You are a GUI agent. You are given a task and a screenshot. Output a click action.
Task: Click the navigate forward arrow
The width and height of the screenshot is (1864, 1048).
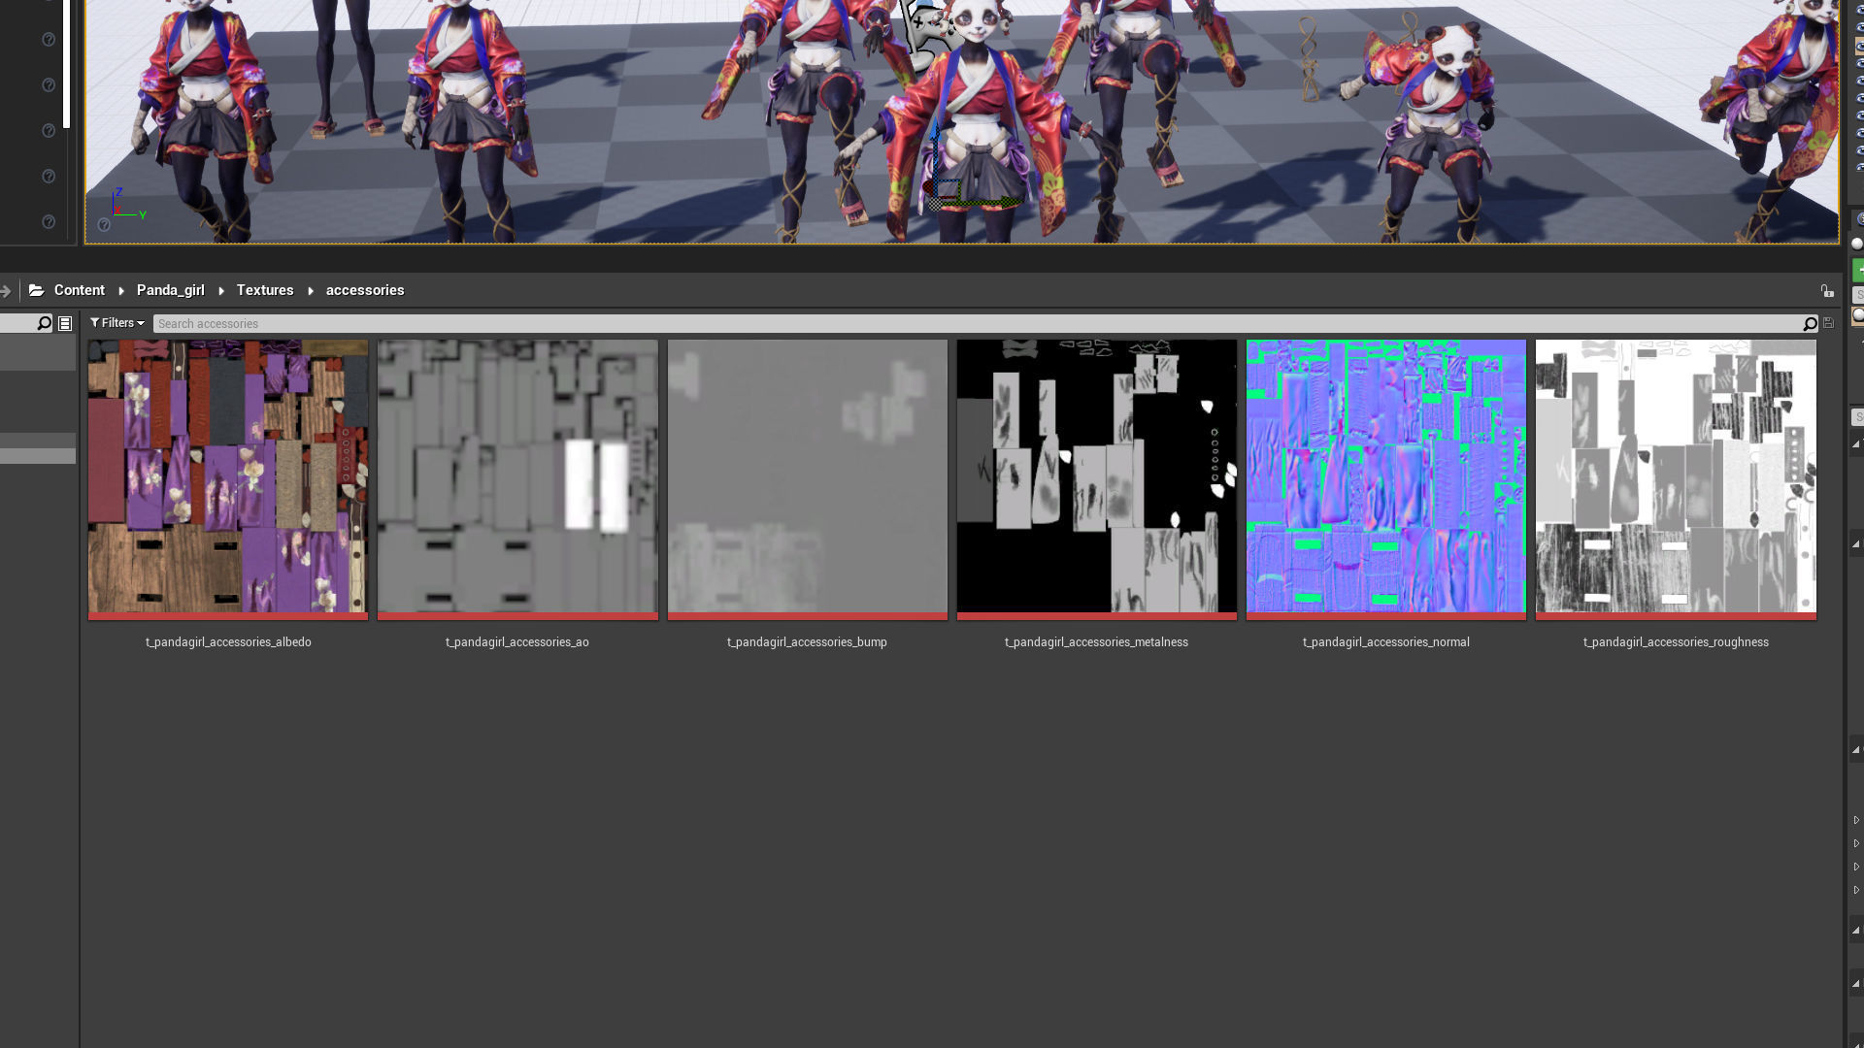(x=6, y=290)
